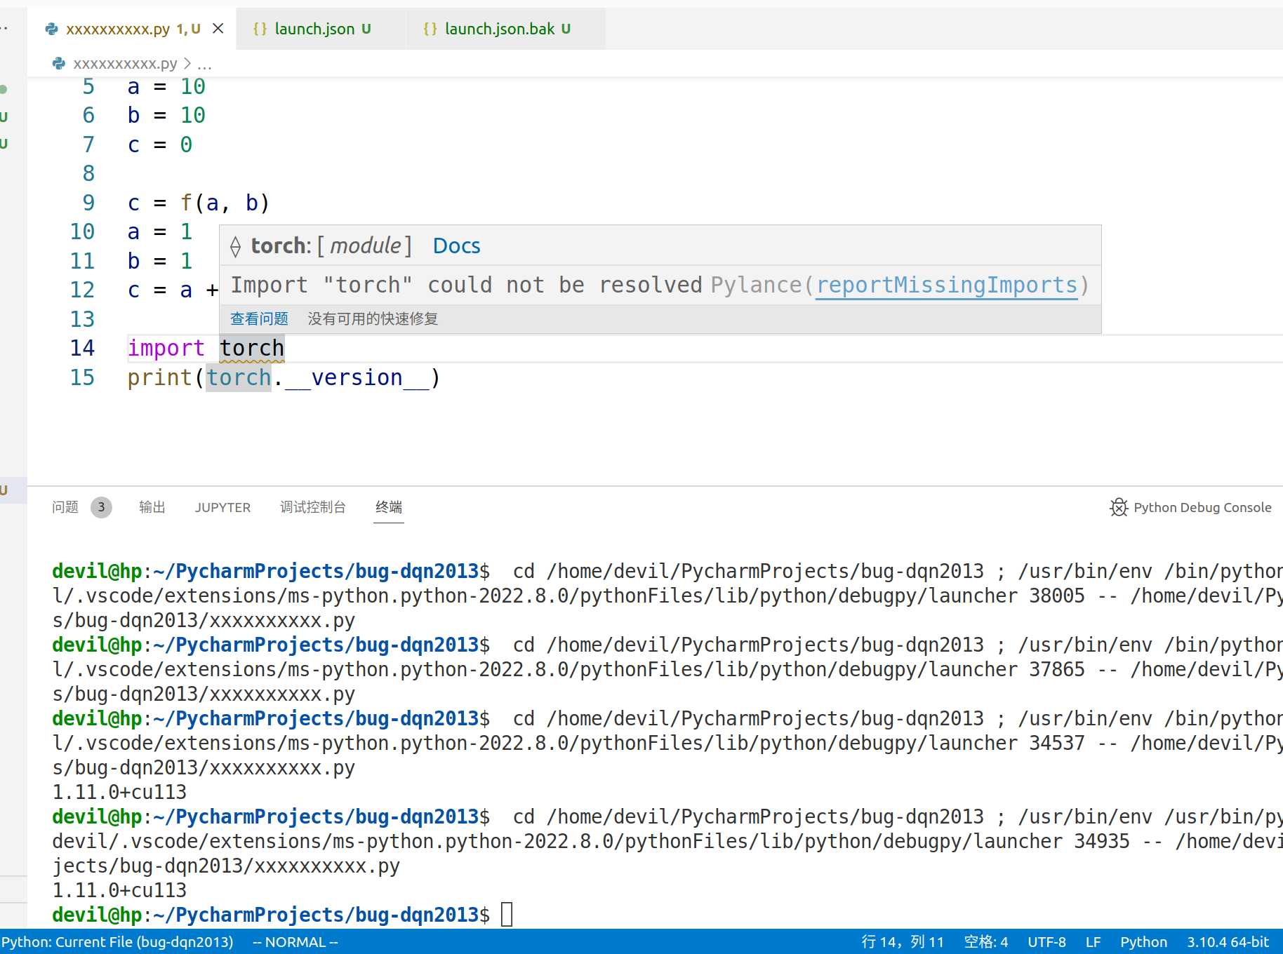This screenshot has height=954, width=1283.
Task: Click line number 9 in the gutter
Action: (88, 203)
